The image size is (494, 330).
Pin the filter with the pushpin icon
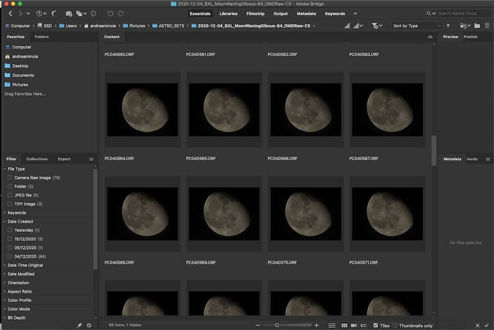[80, 325]
